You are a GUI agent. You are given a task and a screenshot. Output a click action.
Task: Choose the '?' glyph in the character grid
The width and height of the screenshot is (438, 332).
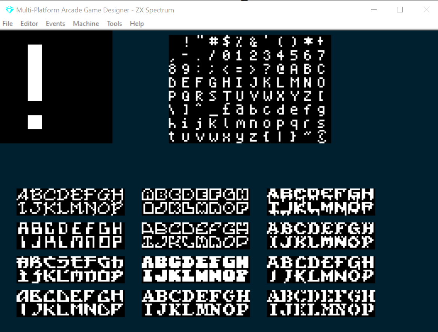[x=267, y=69]
